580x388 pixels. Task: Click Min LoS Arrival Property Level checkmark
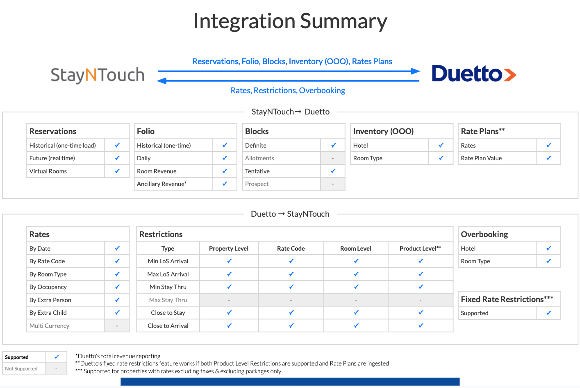pyautogui.click(x=229, y=261)
